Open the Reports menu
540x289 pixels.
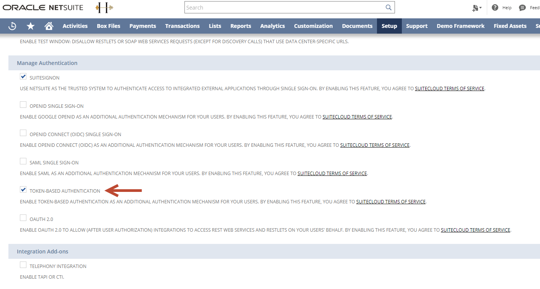point(241,26)
